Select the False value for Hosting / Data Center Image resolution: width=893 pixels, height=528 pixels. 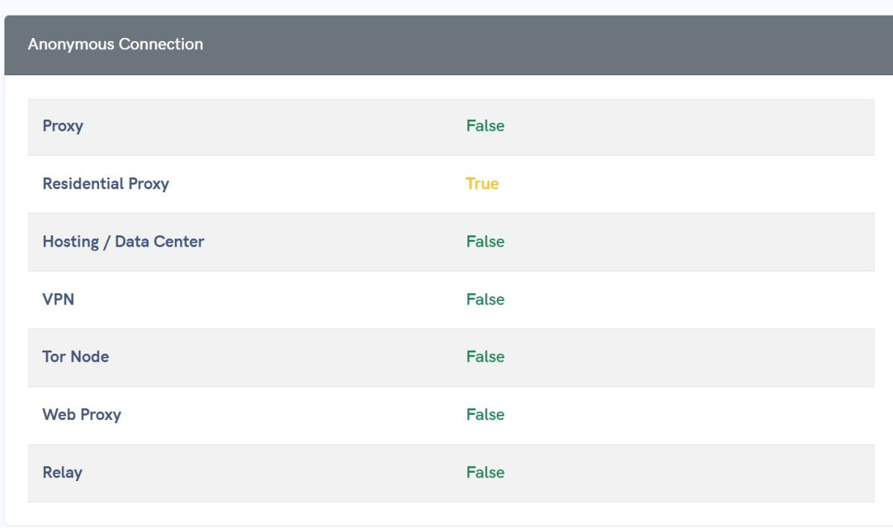tap(485, 241)
